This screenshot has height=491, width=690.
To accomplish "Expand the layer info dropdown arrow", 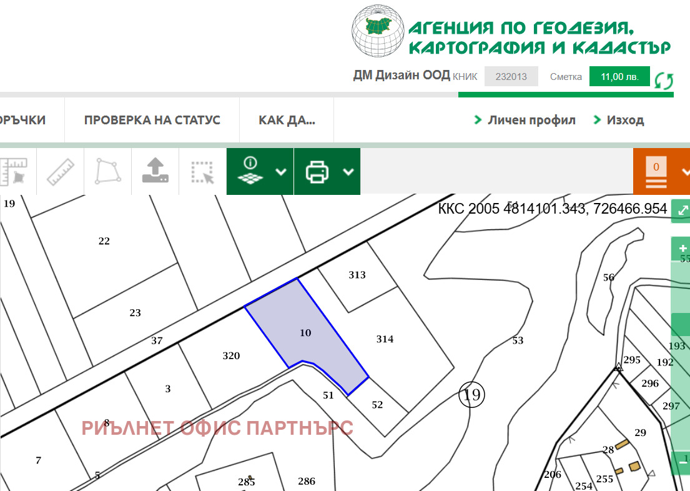I will coord(280,171).
